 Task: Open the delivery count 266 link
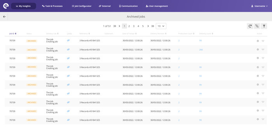click(x=201, y=50)
